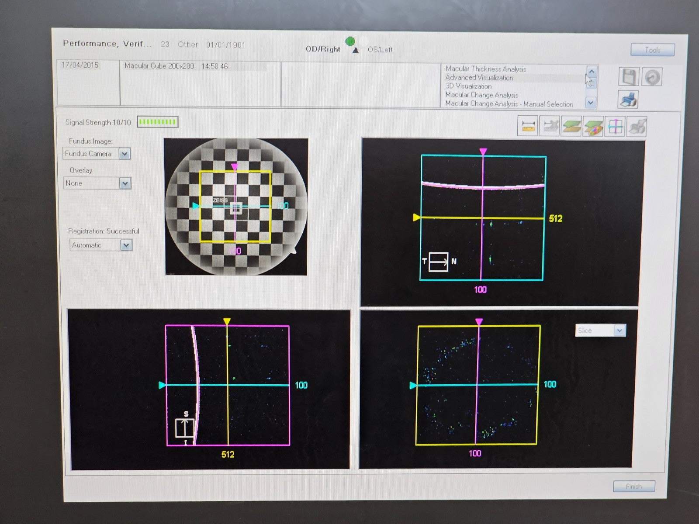Click the delete measurements icon
This screenshot has width=699, height=524.
coord(550,126)
